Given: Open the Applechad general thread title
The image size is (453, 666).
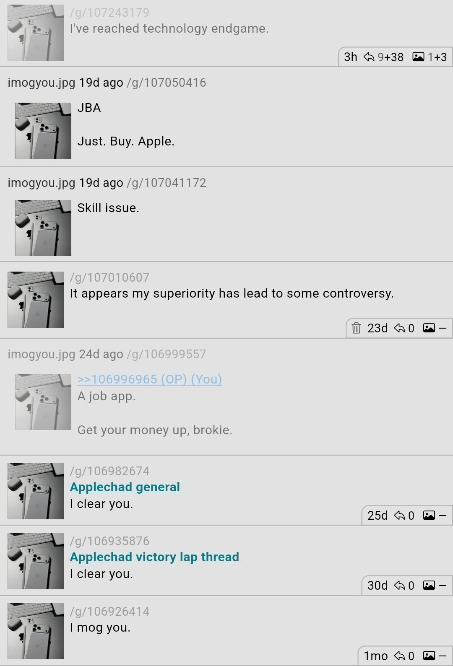Looking at the screenshot, I should coord(125,487).
